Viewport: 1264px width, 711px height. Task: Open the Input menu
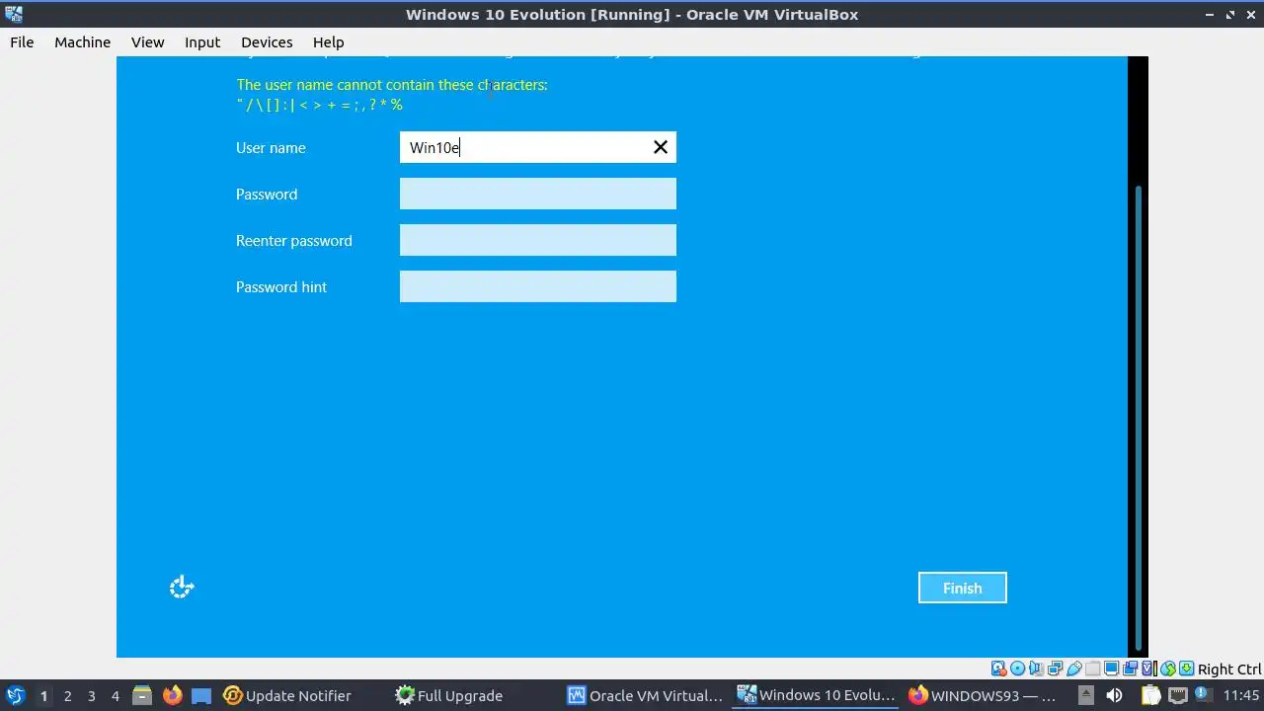click(x=202, y=41)
